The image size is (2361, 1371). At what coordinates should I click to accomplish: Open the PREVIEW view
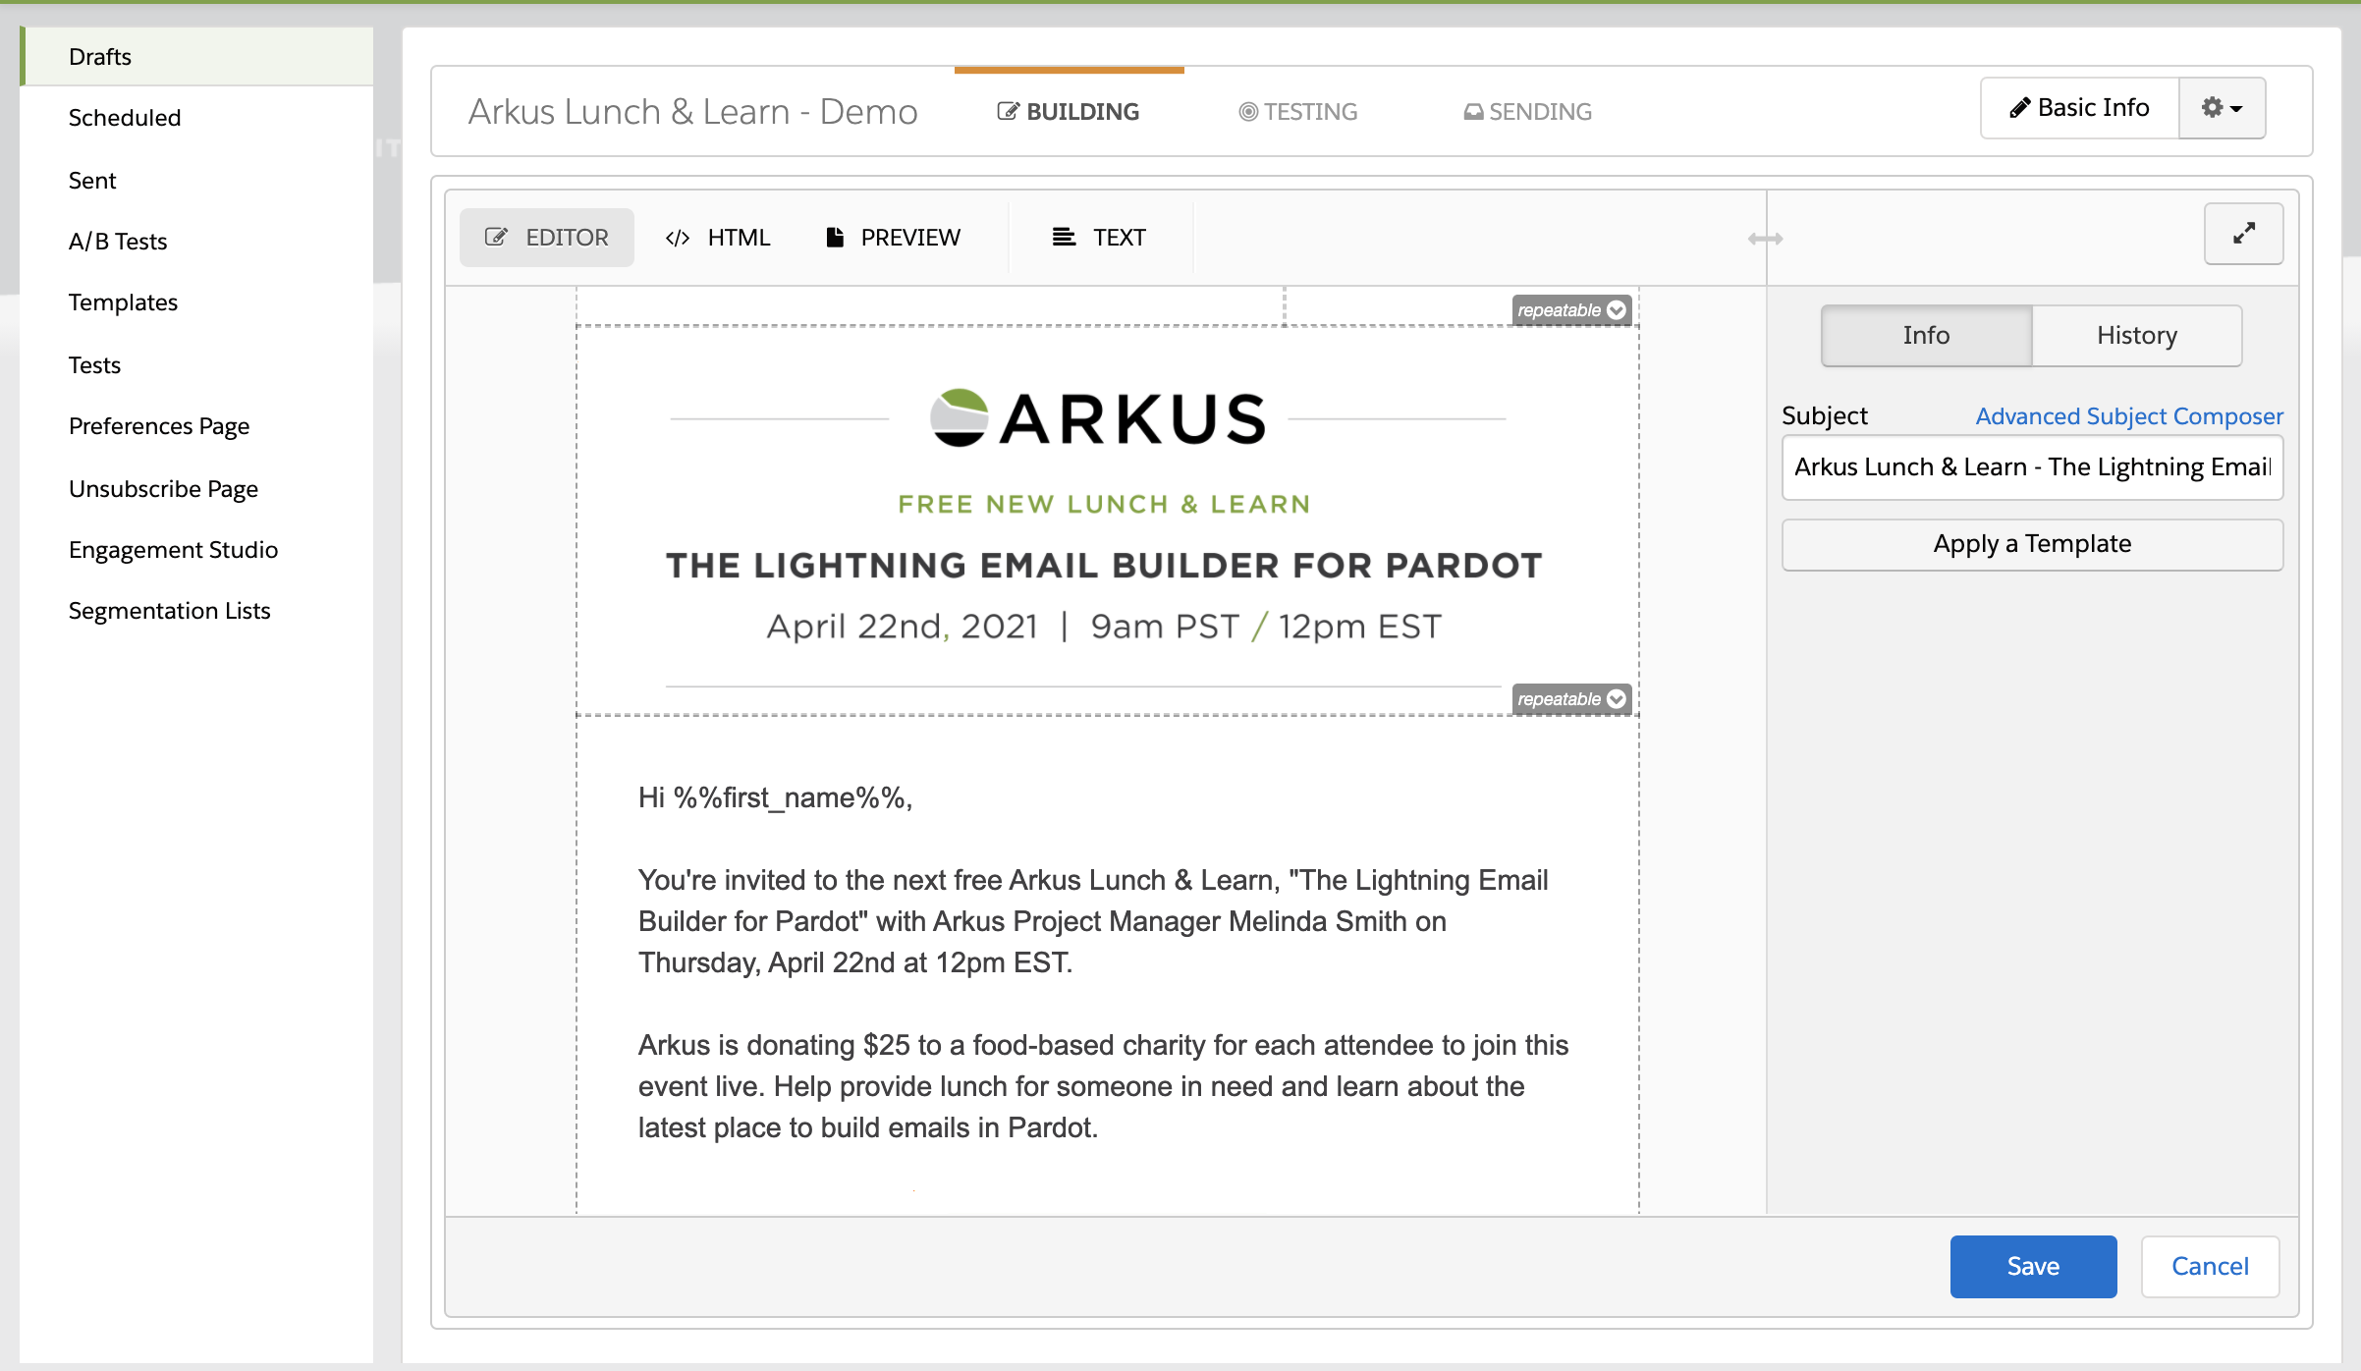(893, 238)
